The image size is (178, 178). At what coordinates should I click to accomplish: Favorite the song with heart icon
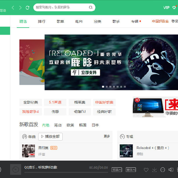[146, 170]
